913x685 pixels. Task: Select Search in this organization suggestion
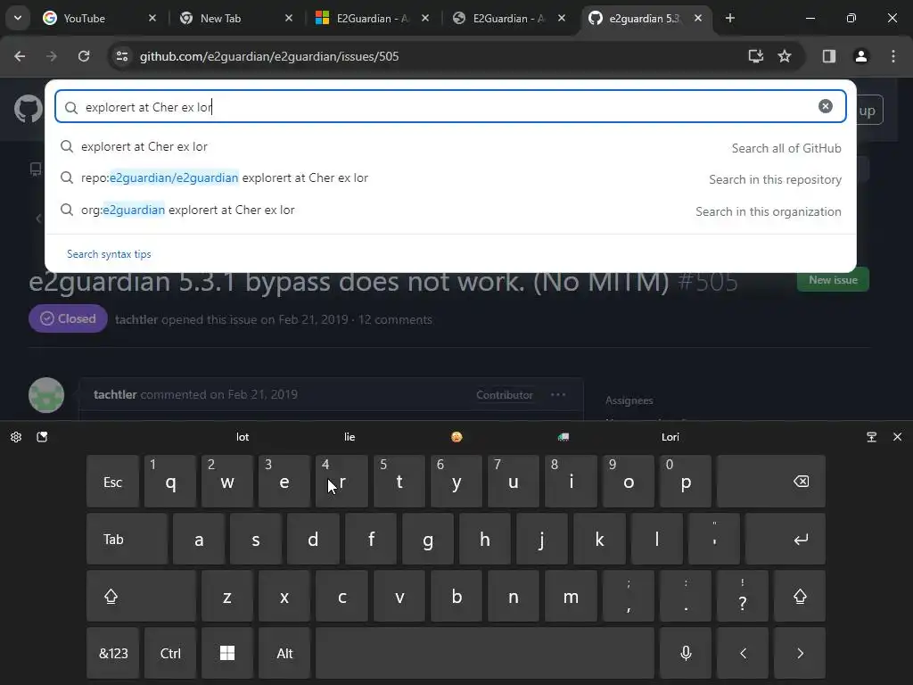pyautogui.click(x=450, y=210)
